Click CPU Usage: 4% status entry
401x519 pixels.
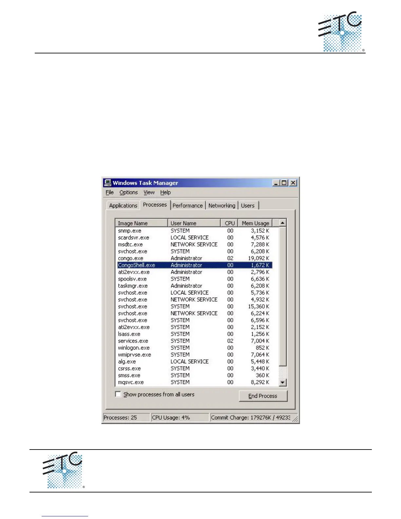180,417
